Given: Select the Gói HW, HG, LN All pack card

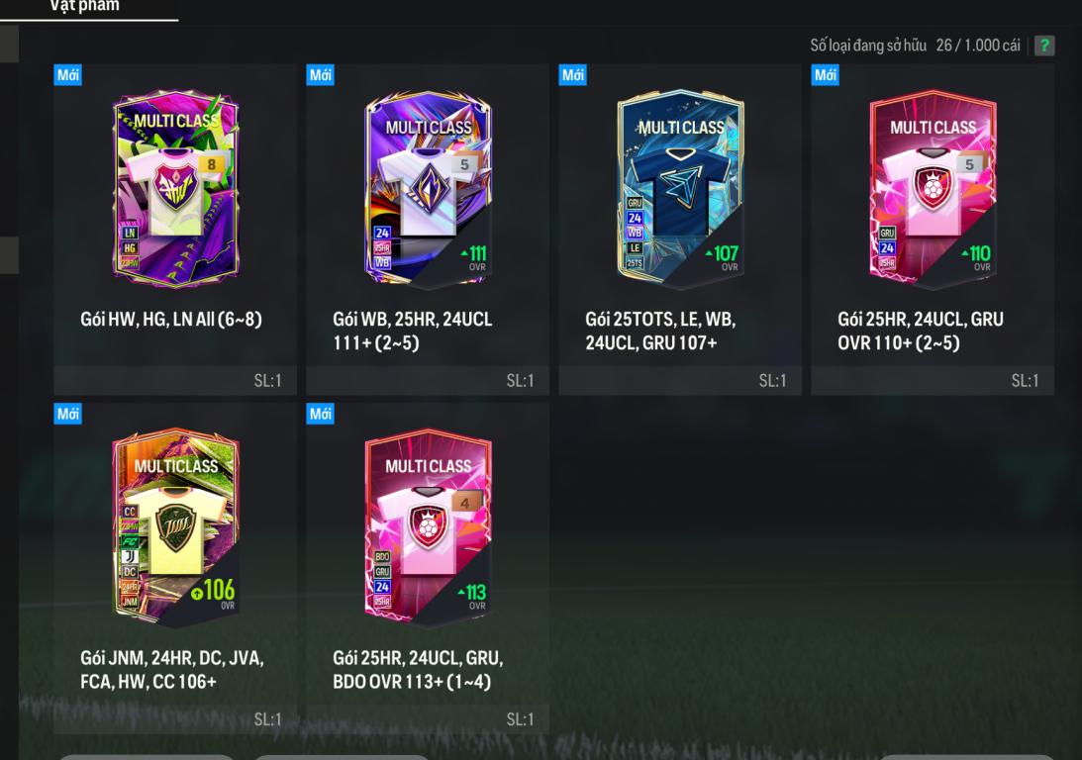Looking at the screenshot, I should click(x=175, y=230).
